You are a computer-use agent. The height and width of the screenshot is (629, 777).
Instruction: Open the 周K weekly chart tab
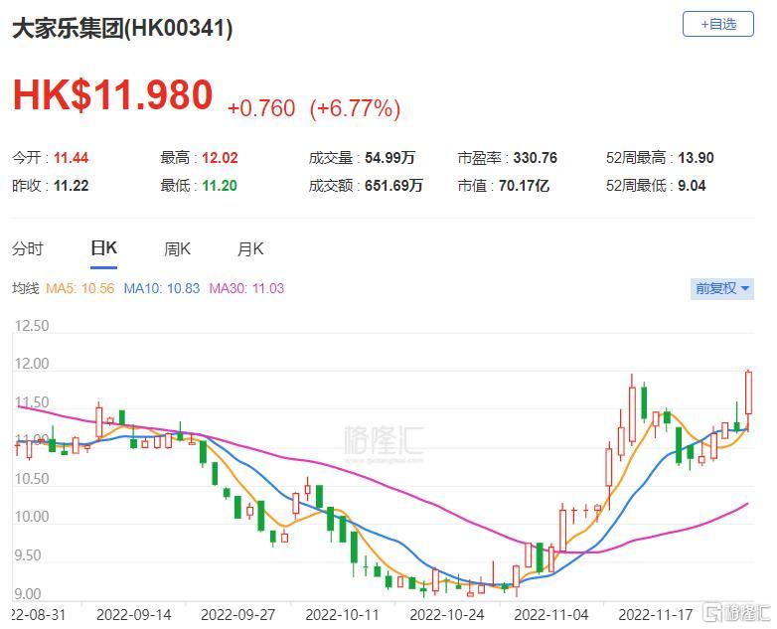coord(178,248)
